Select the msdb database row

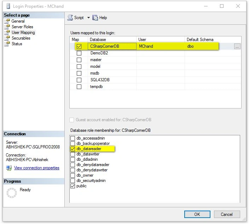[x=155, y=73]
